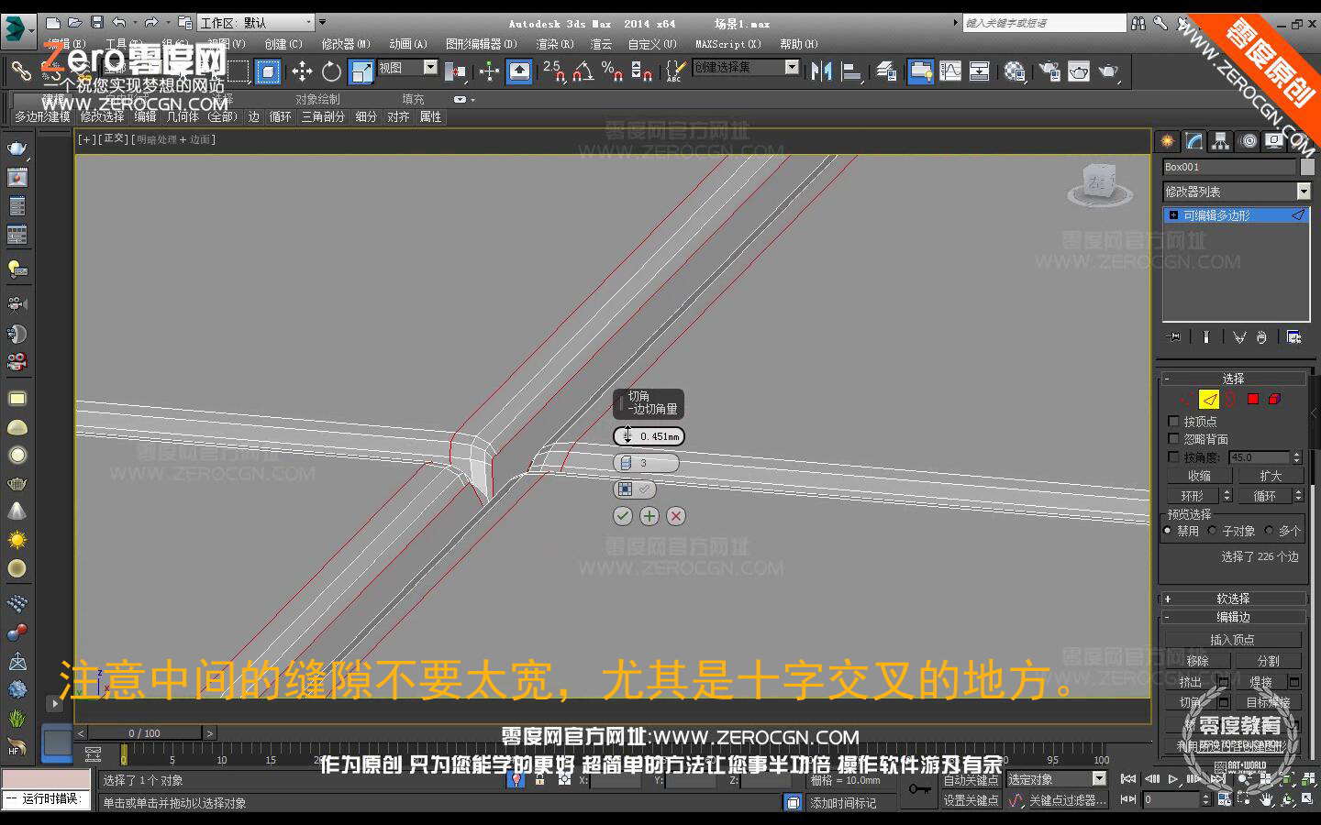
Task: Click the 扩大 grow selection button
Action: 1271,476
